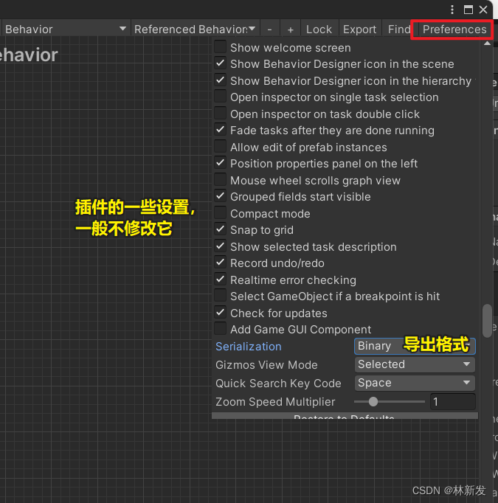Viewport: 498px width, 503px height.
Task: Enable Mouse wheel scrolls graph view
Action: (221, 180)
